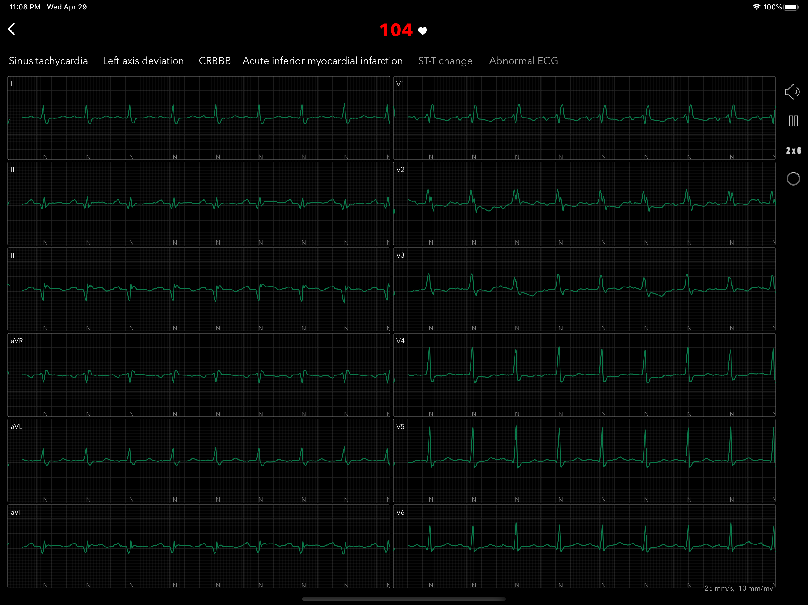Tap the ST-T change label

click(445, 61)
